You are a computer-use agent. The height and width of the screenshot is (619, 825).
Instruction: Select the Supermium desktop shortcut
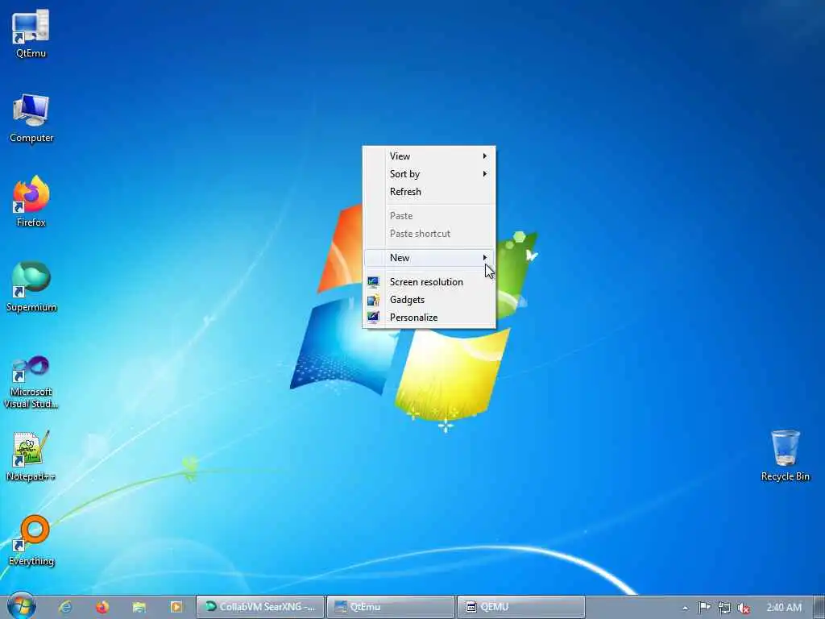click(x=31, y=287)
